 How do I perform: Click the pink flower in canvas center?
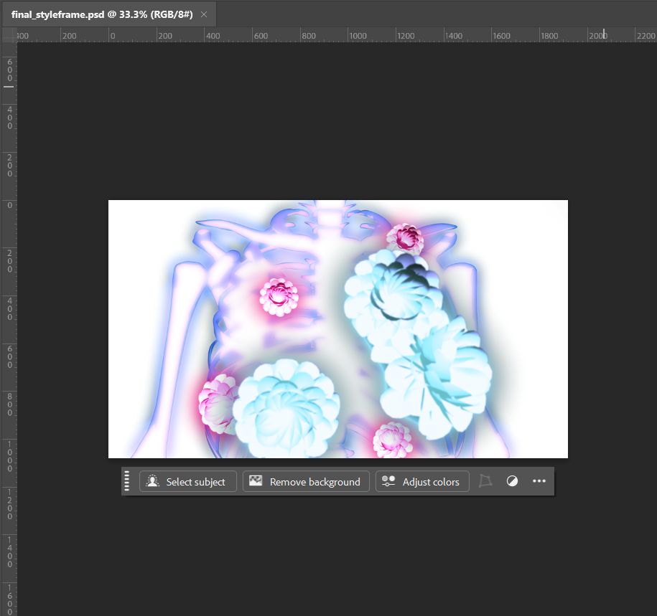279,296
